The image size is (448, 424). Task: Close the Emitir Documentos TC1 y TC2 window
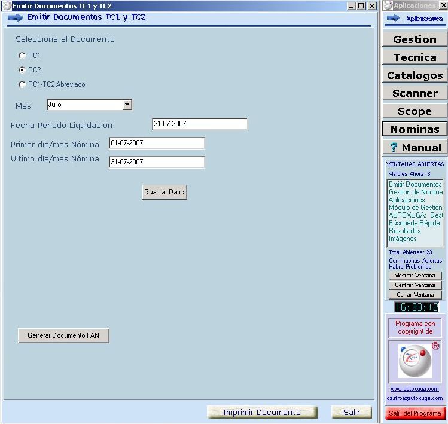point(371,6)
